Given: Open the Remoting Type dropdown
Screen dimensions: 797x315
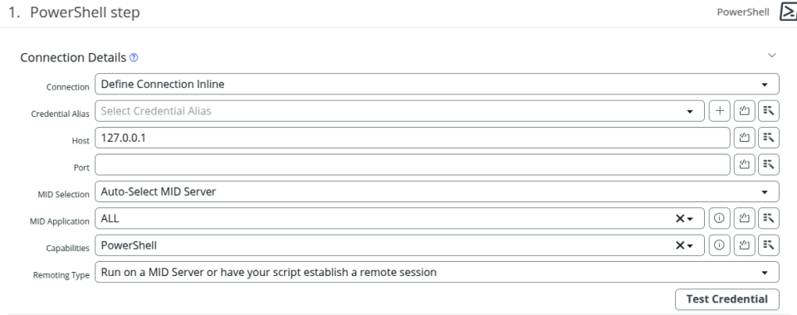Looking at the screenshot, I should 437,272.
